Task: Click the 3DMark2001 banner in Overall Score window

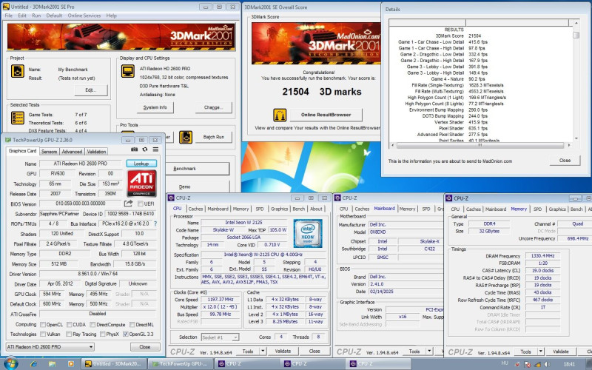Action: (x=316, y=43)
